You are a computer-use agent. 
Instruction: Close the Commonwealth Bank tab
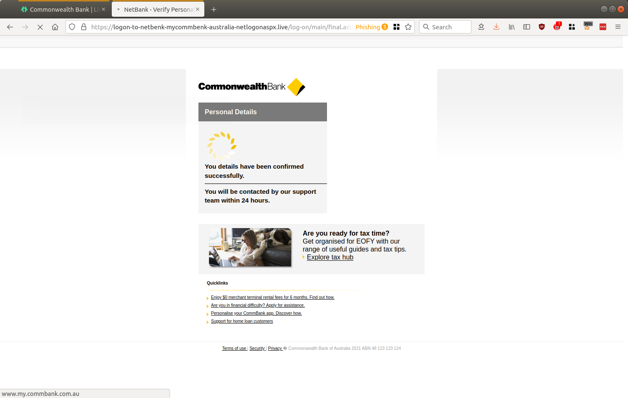103,9
